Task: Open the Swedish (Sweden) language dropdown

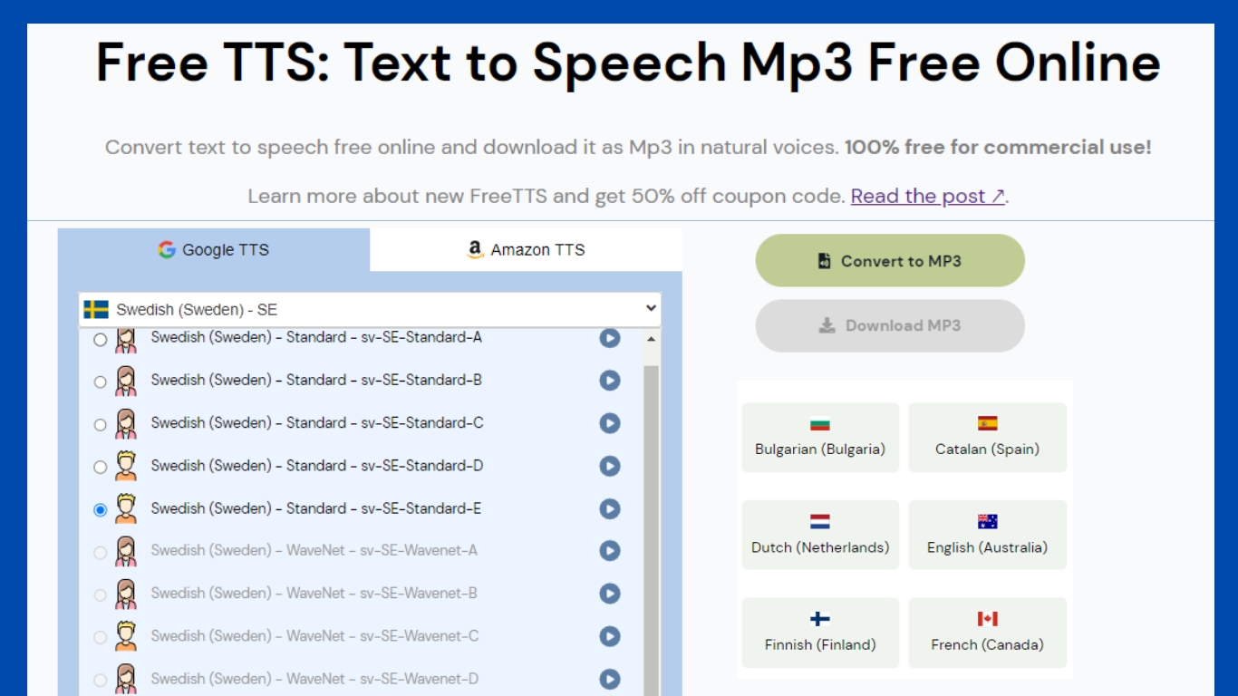Action: 370,309
